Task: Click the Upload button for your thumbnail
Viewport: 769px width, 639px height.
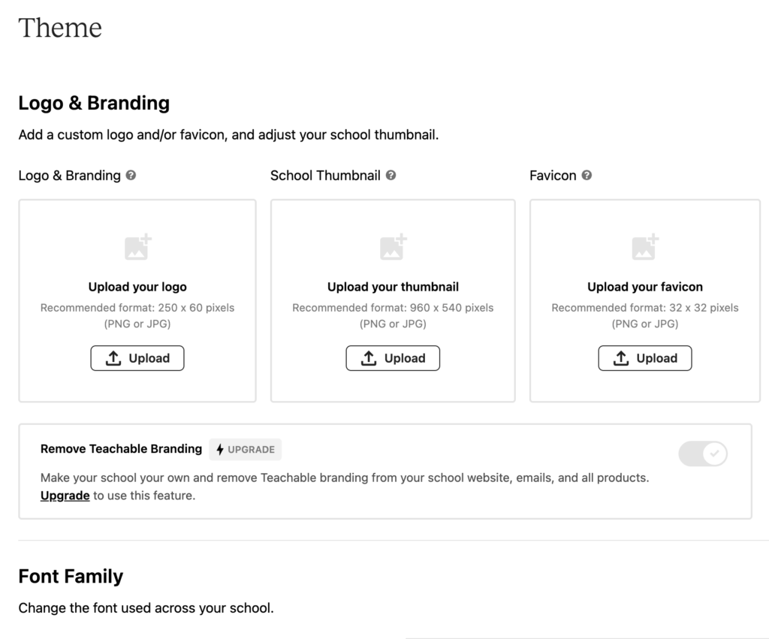Action: pos(393,358)
